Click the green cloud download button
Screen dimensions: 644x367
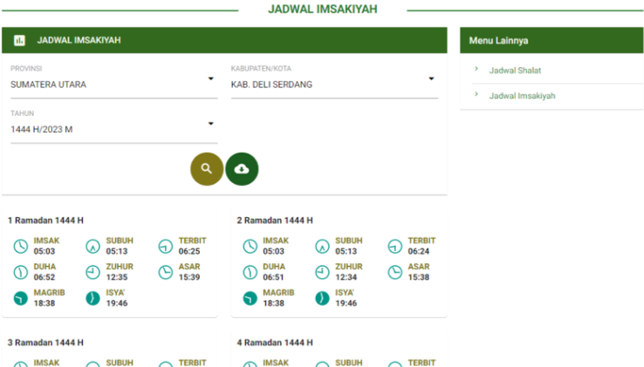(242, 169)
